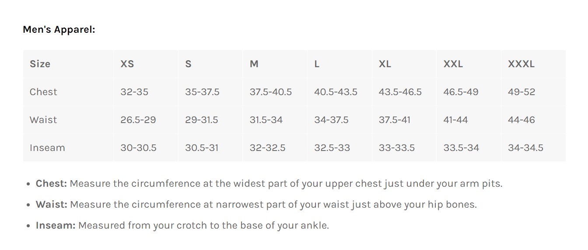Click the Waist row label
Image resolution: width=588 pixels, height=250 pixels.
point(43,120)
